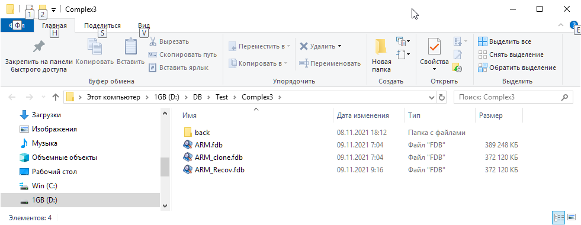Go up one folder level arrow

56,98
